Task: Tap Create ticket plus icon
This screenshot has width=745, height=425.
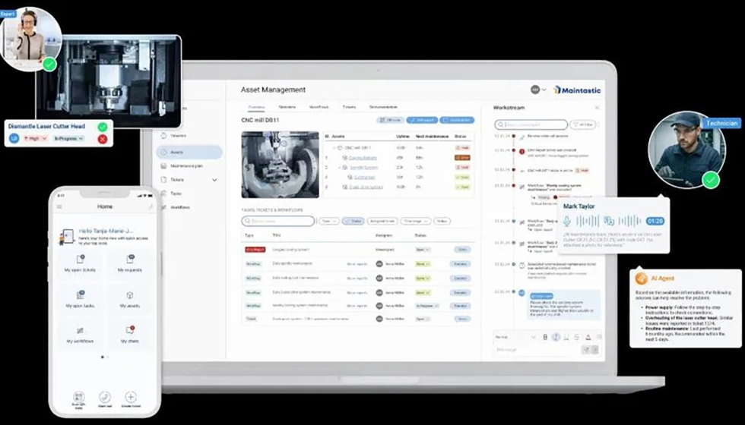Action: click(131, 397)
